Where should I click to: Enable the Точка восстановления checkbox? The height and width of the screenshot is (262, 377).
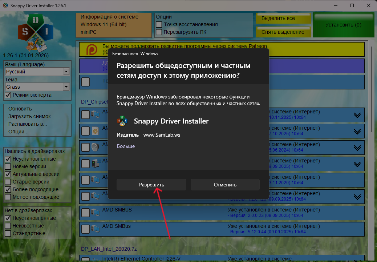tap(159, 24)
